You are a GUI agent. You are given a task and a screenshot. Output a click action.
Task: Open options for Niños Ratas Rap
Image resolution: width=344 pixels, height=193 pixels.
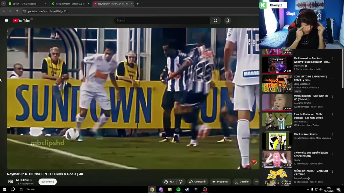333,172
